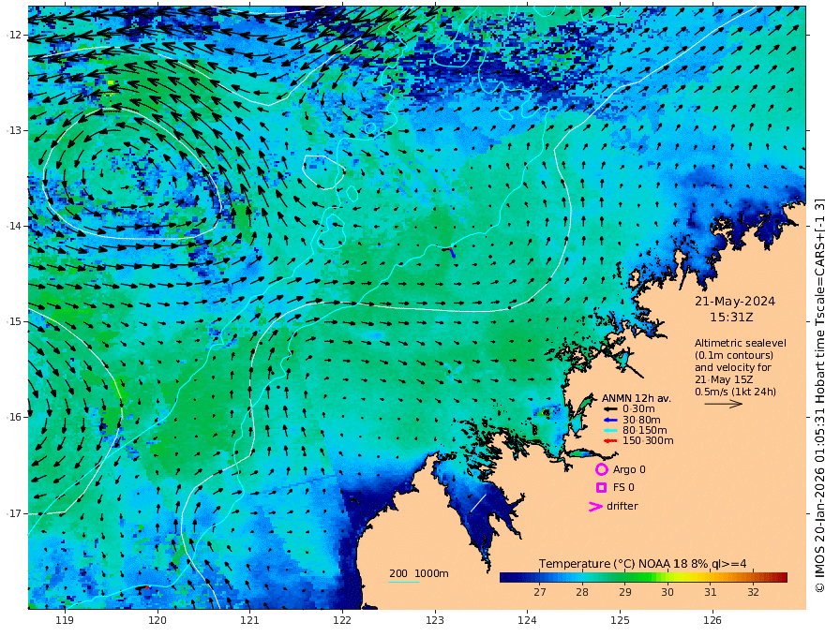Click the magenta drifter arrowhead legend icon
The width and height of the screenshot is (825, 637).
pos(595,506)
